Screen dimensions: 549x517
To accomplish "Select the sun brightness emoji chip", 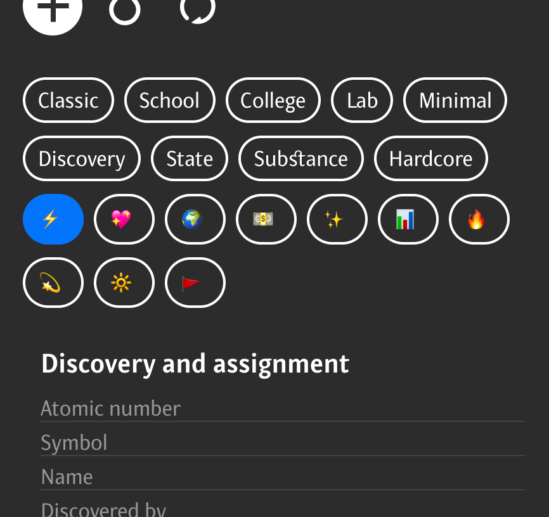I will pyautogui.click(x=124, y=283).
